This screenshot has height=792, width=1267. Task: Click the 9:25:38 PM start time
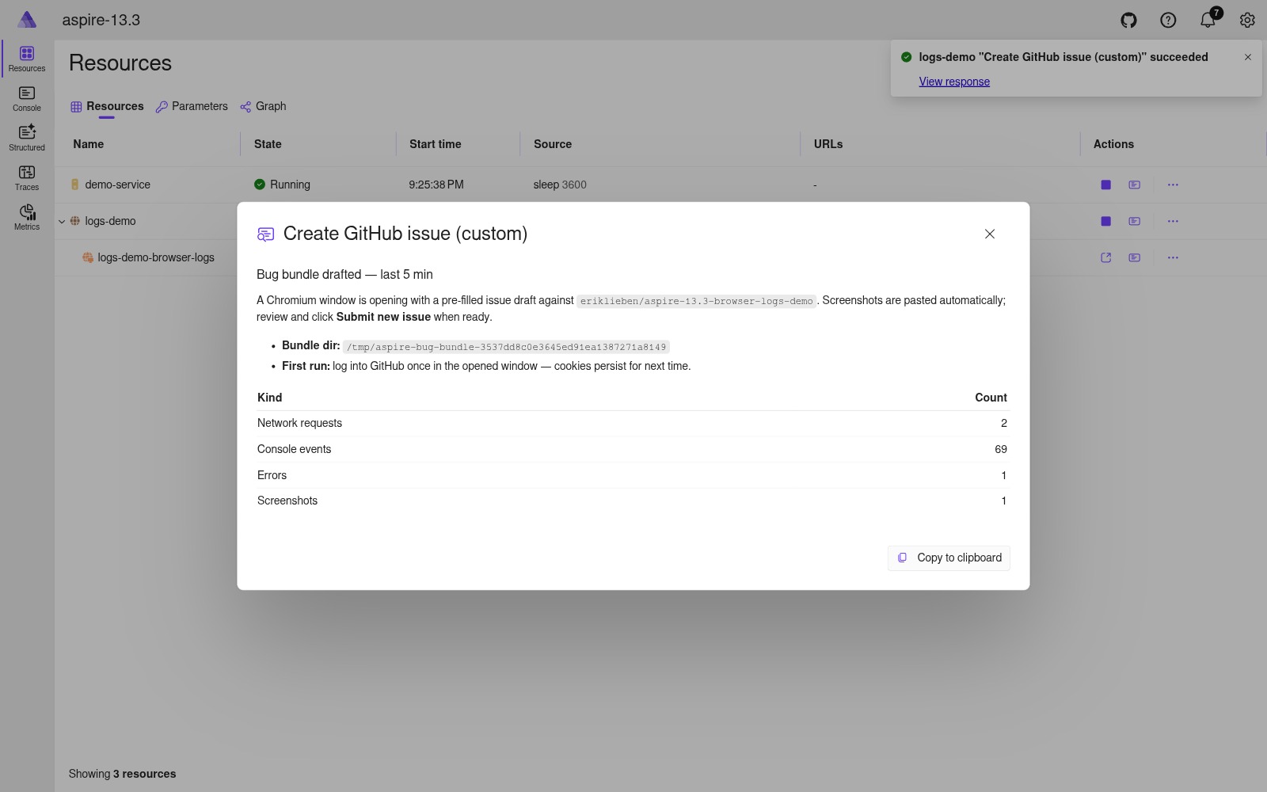point(436,185)
